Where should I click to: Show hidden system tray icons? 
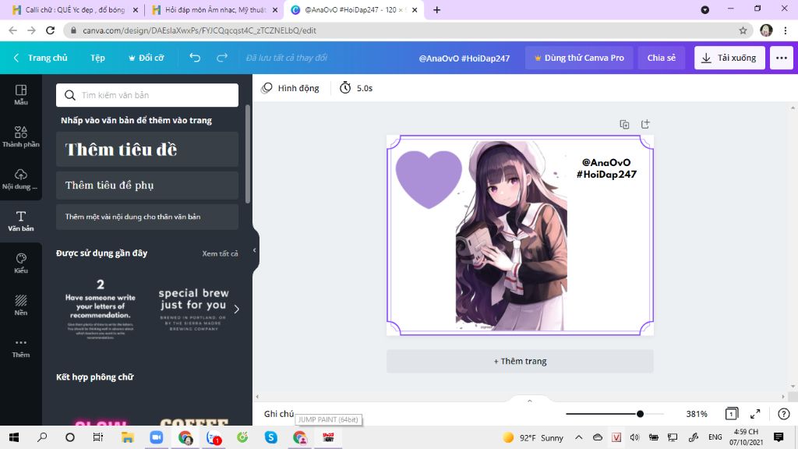[x=579, y=437]
